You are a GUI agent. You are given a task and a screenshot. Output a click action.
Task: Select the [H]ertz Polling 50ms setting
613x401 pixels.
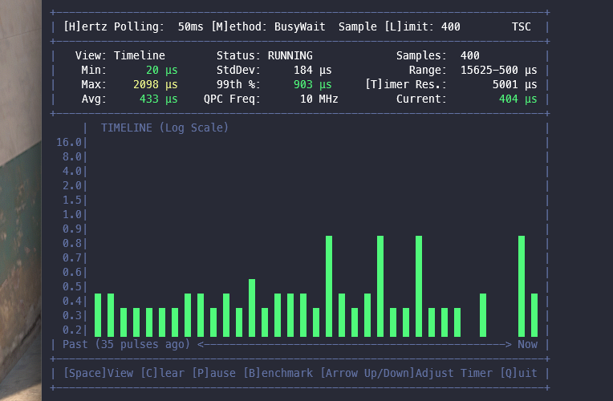pos(133,26)
